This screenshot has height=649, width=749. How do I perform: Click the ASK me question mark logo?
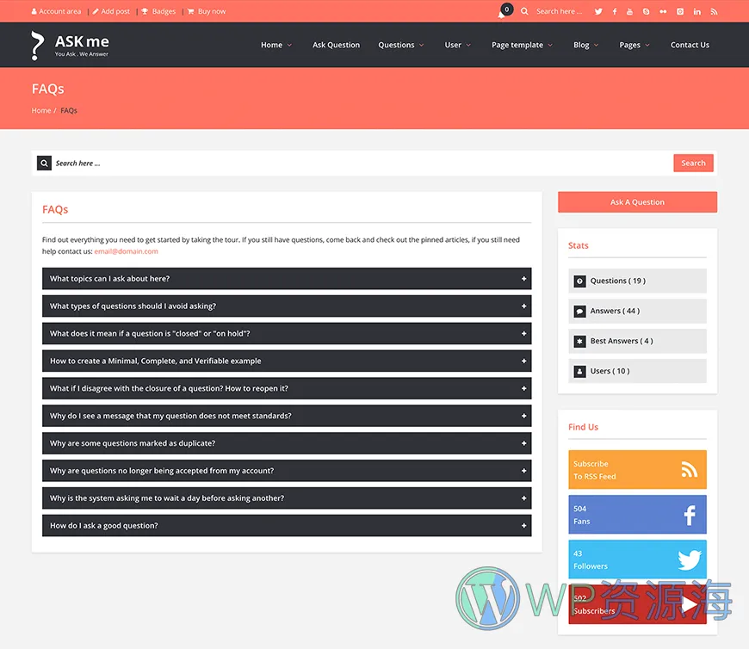point(37,45)
